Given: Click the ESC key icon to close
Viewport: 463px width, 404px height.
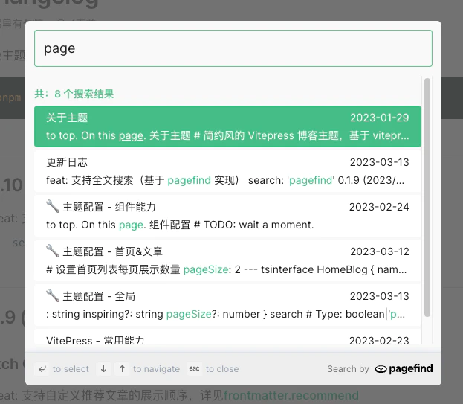Looking at the screenshot, I should pos(194,369).
